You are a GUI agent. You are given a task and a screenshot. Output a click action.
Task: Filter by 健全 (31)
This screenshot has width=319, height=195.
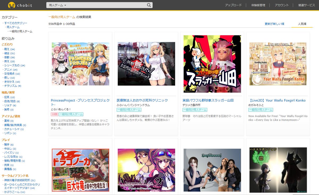click(x=10, y=53)
